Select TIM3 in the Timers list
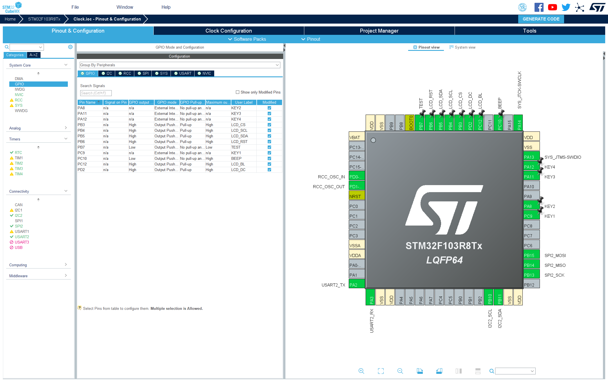608x382 pixels. (19, 169)
